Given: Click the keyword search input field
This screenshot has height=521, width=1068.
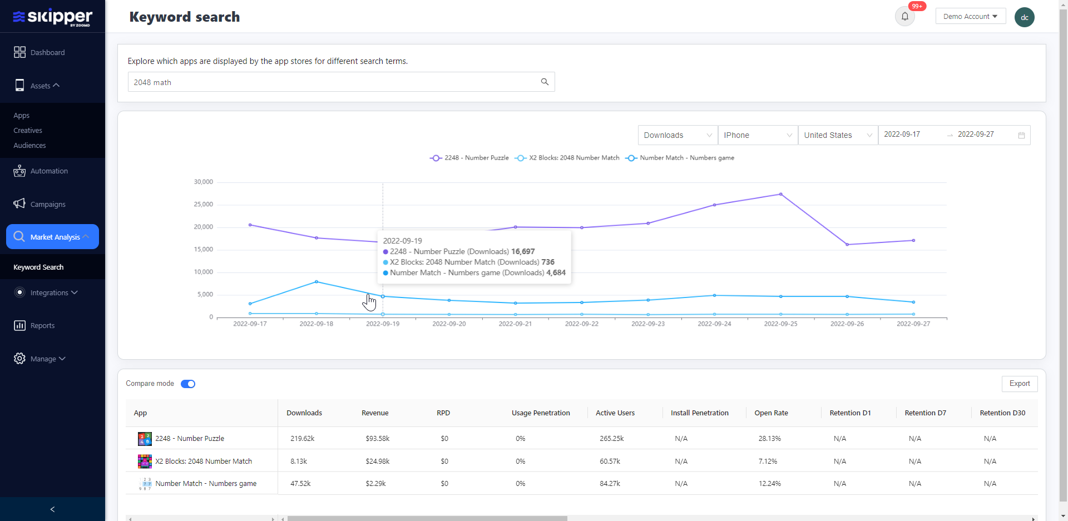Looking at the screenshot, I should tap(334, 82).
